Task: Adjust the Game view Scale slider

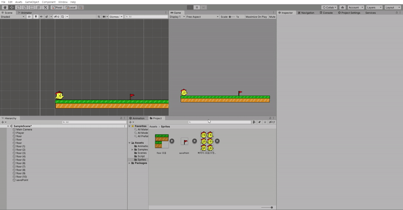Action: [x=232, y=17]
